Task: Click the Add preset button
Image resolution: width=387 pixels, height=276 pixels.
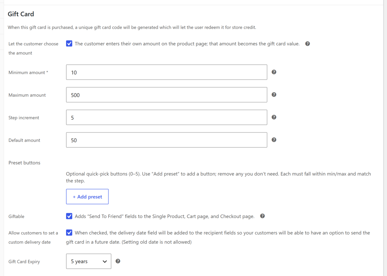Action: [87, 197]
